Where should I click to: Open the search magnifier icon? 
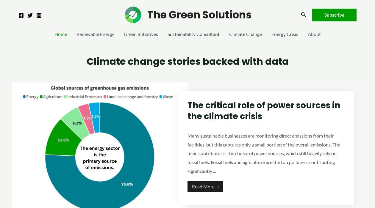(x=303, y=15)
